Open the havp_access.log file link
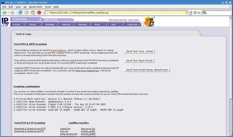This screenshot has height=137, width=233. pos(69,134)
